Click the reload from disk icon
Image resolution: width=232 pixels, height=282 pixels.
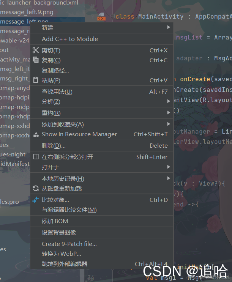(36, 188)
